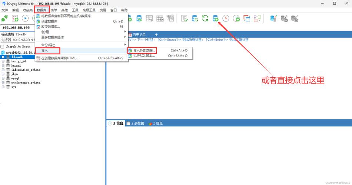Click the green circular refresh arrows icon
Screen dimensions: 352x185
pyautogui.click(x=205, y=18)
